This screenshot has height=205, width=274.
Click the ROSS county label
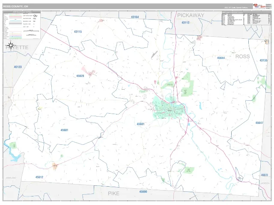pos(243,56)
